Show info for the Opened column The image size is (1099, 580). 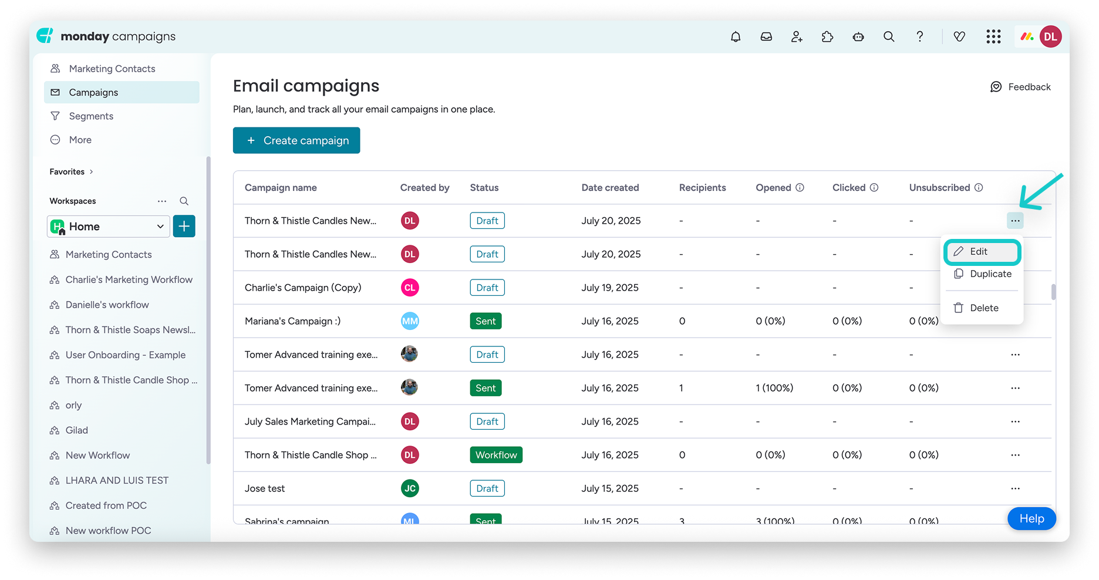[x=800, y=188]
